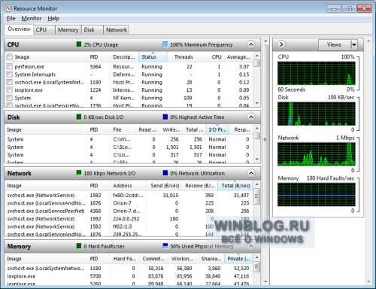Image resolution: width=376 pixels, height=289 pixels.
Task: Click the green Disk I/O indicator square
Action: (x=79, y=117)
